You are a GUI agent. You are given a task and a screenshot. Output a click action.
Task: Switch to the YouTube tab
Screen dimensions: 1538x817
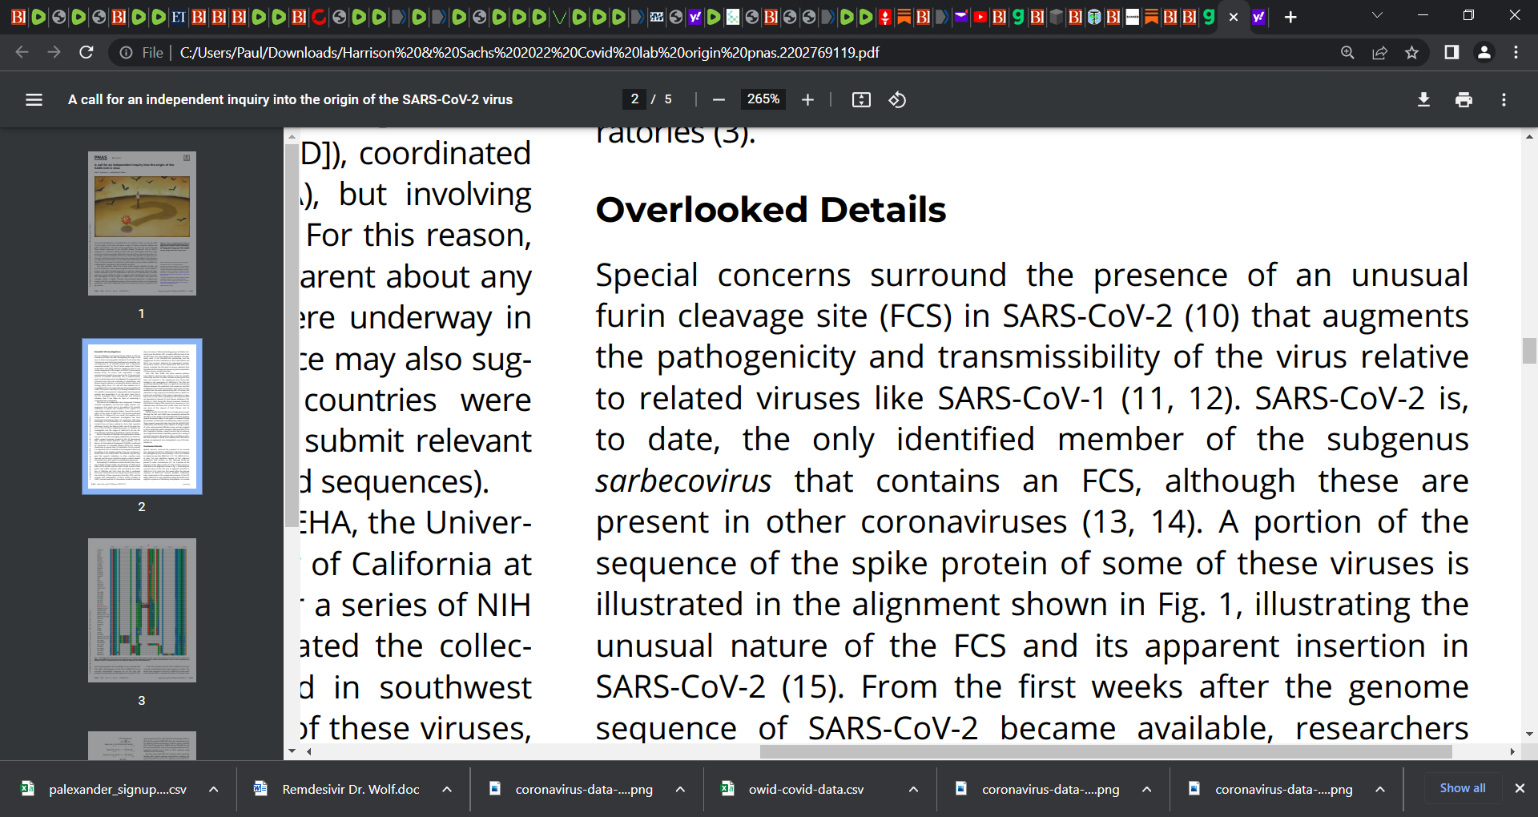[x=980, y=17]
